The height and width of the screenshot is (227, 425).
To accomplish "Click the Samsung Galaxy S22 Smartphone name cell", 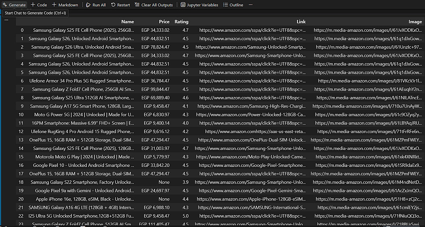I will (x=82, y=182).
